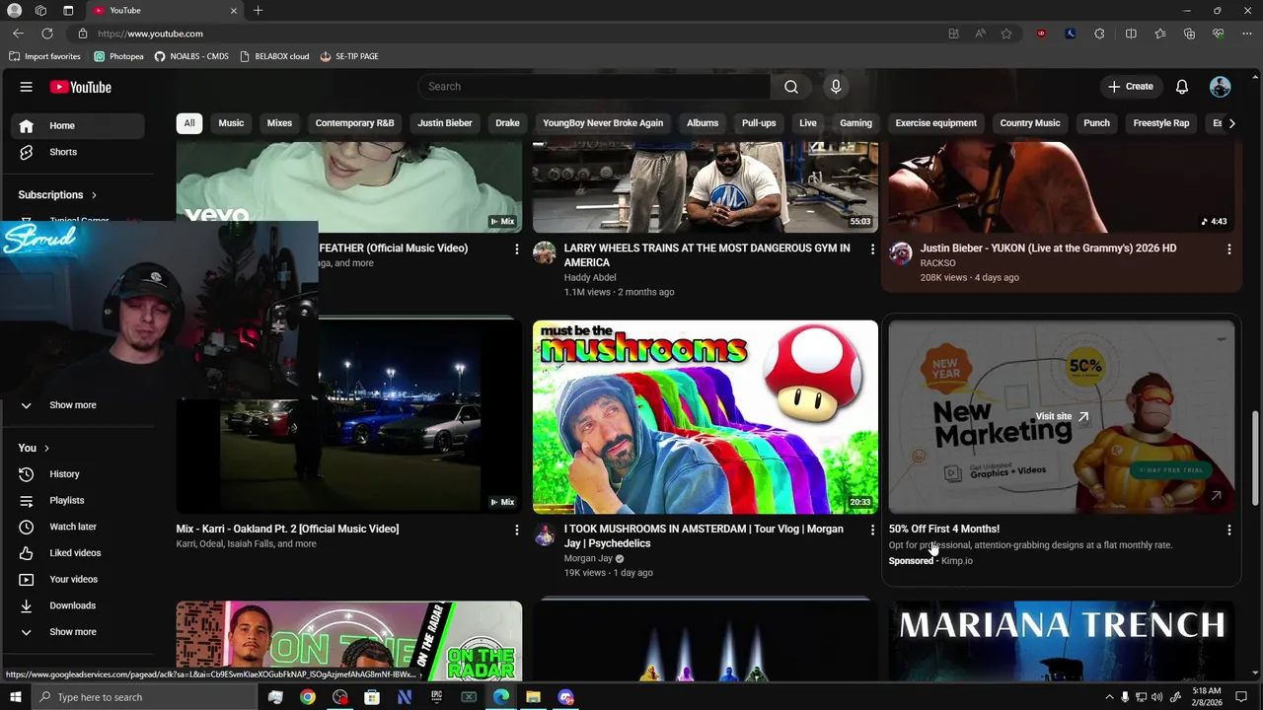Image resolution: width=1263 pixels, height=710 pixels.
Task: Select the Contemporary R&B filter chip
Action: [x=354, y=123]
